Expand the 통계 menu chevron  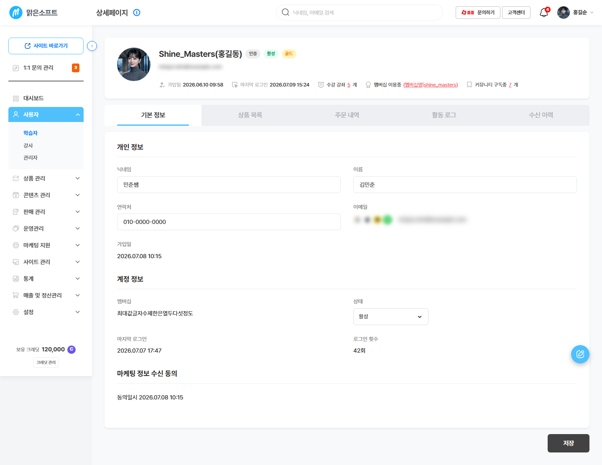point(78,279)
